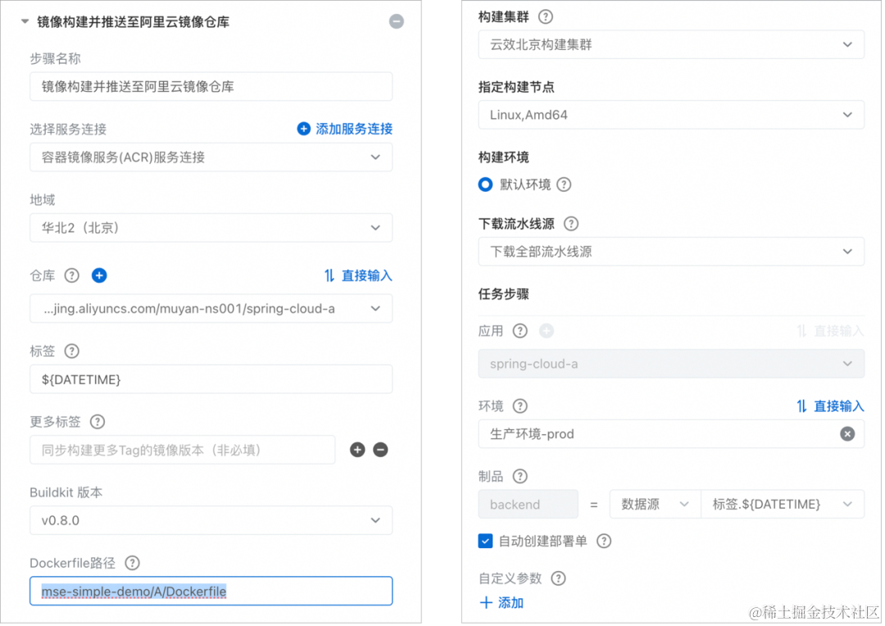
Task: Clear the 生产环境-prod environment field
Action: click(847, 434)
